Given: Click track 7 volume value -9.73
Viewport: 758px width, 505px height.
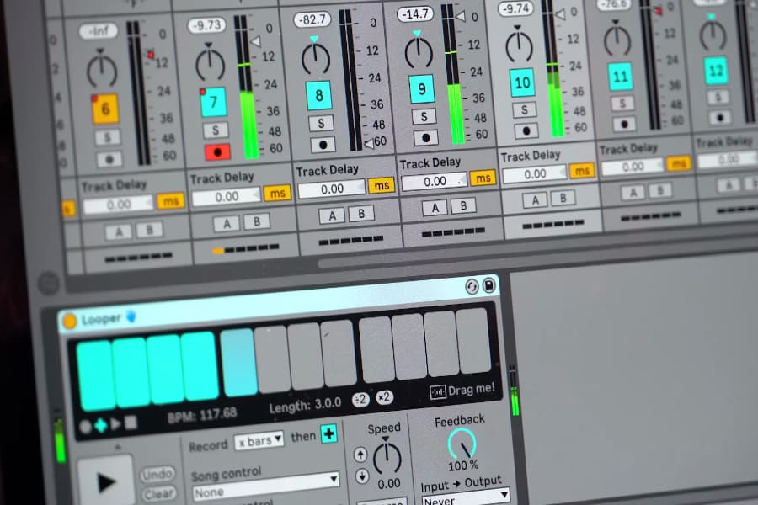Looking at the screenshot, I should [206, 24].
